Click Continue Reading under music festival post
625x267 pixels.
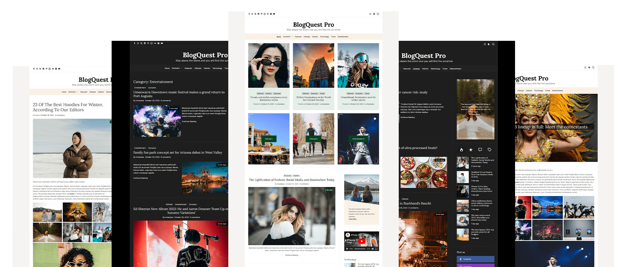point(189,121)
